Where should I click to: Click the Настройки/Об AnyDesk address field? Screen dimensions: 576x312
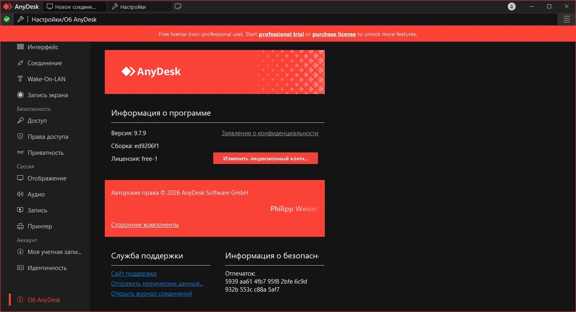coord(293,19)
